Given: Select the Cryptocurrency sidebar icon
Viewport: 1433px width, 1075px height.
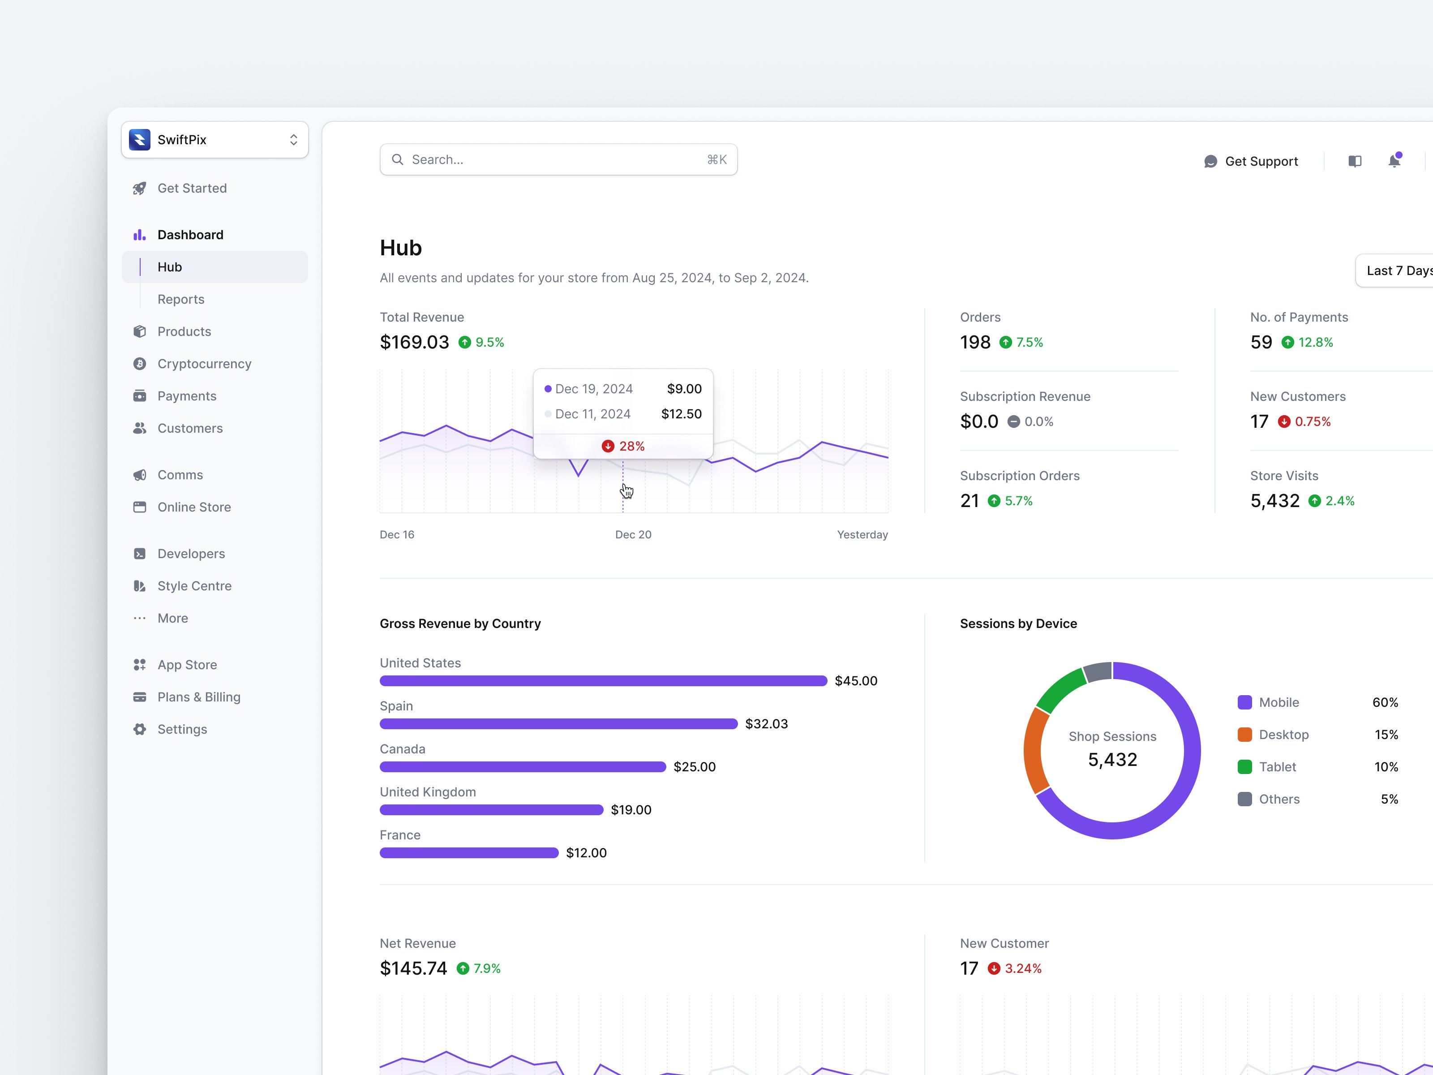Looking at the screenshot, I should tap(140, 364).
